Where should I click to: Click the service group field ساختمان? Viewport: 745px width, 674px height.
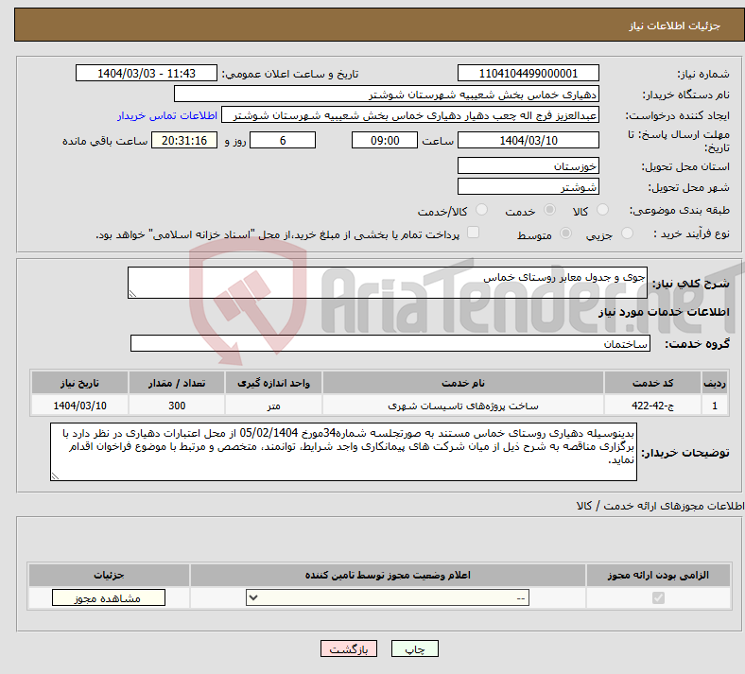click(390, 343)
